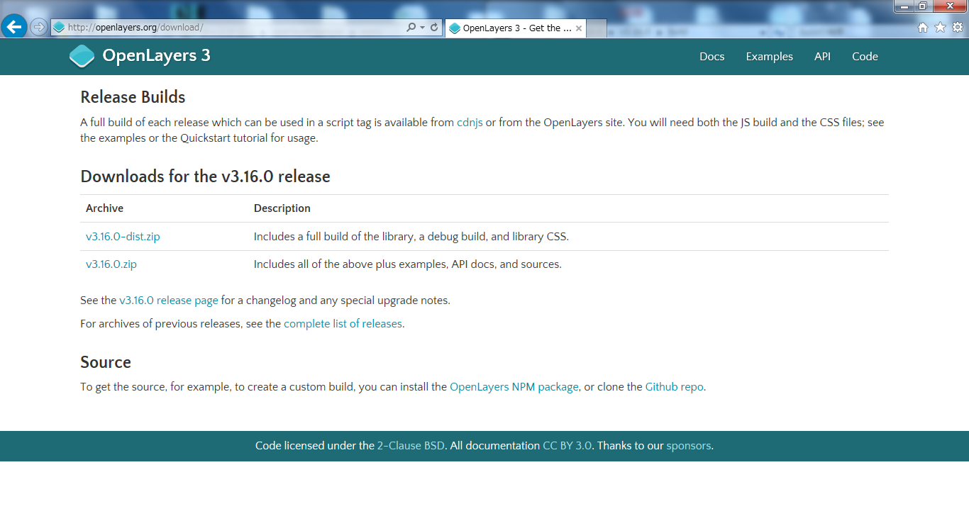Click the OpenLayers 3 logo icon

coord(82,56)
